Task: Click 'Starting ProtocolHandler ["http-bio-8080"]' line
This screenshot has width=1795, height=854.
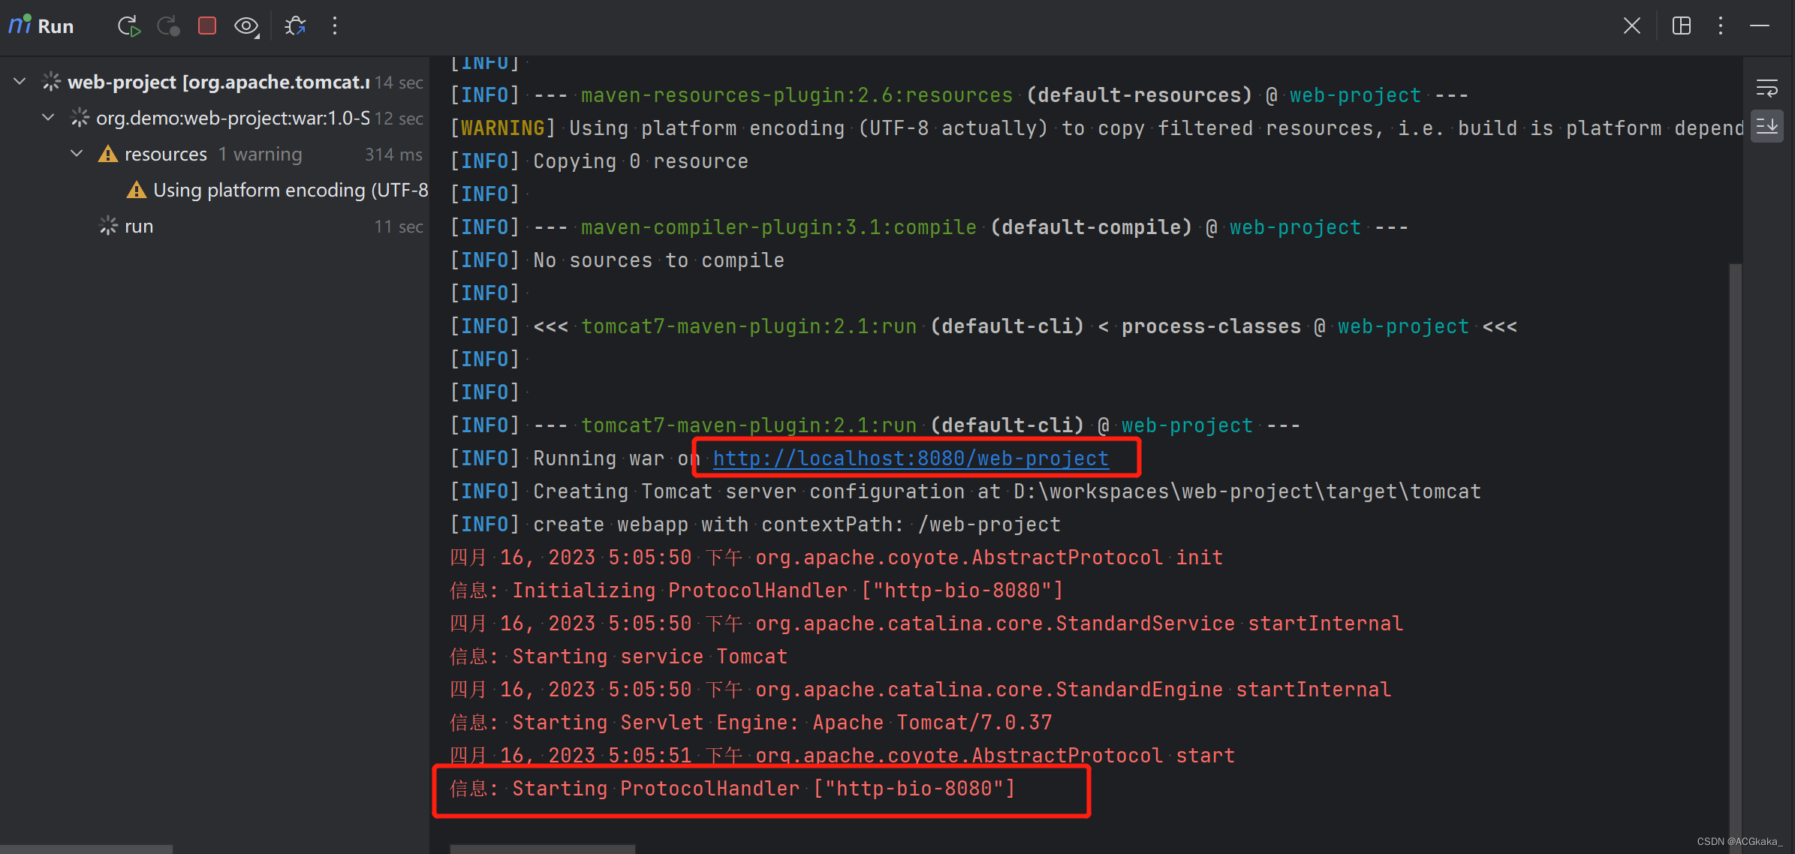Action: tap(733, 789)
